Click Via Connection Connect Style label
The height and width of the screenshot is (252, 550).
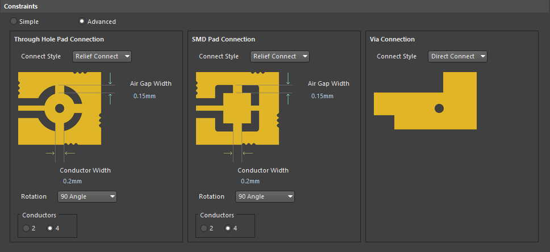397,56
